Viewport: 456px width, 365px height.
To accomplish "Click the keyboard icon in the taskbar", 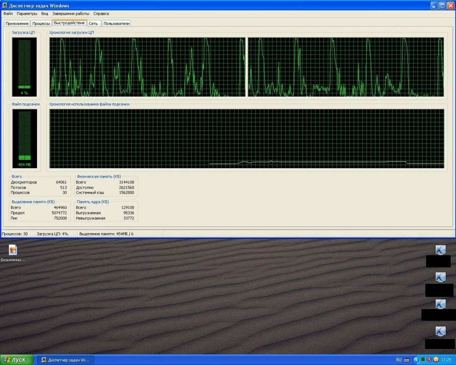I will coord(407,360).
